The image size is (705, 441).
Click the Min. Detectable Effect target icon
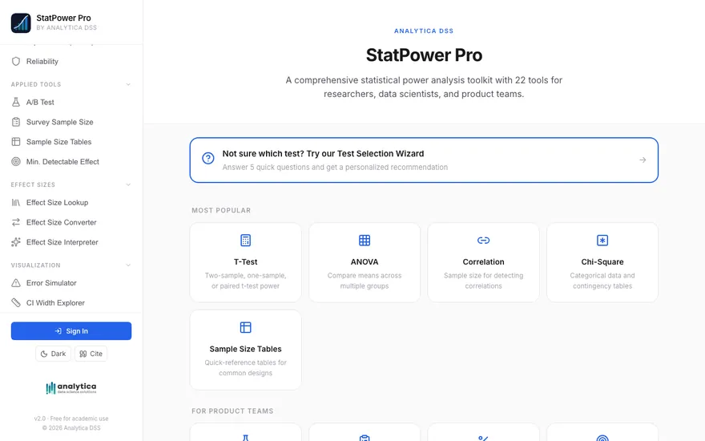tap(16, 161)
